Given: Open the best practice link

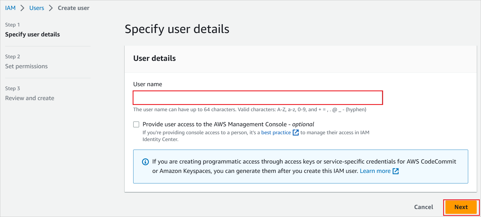Looking at the screenshot, I should tap(276, 133).
